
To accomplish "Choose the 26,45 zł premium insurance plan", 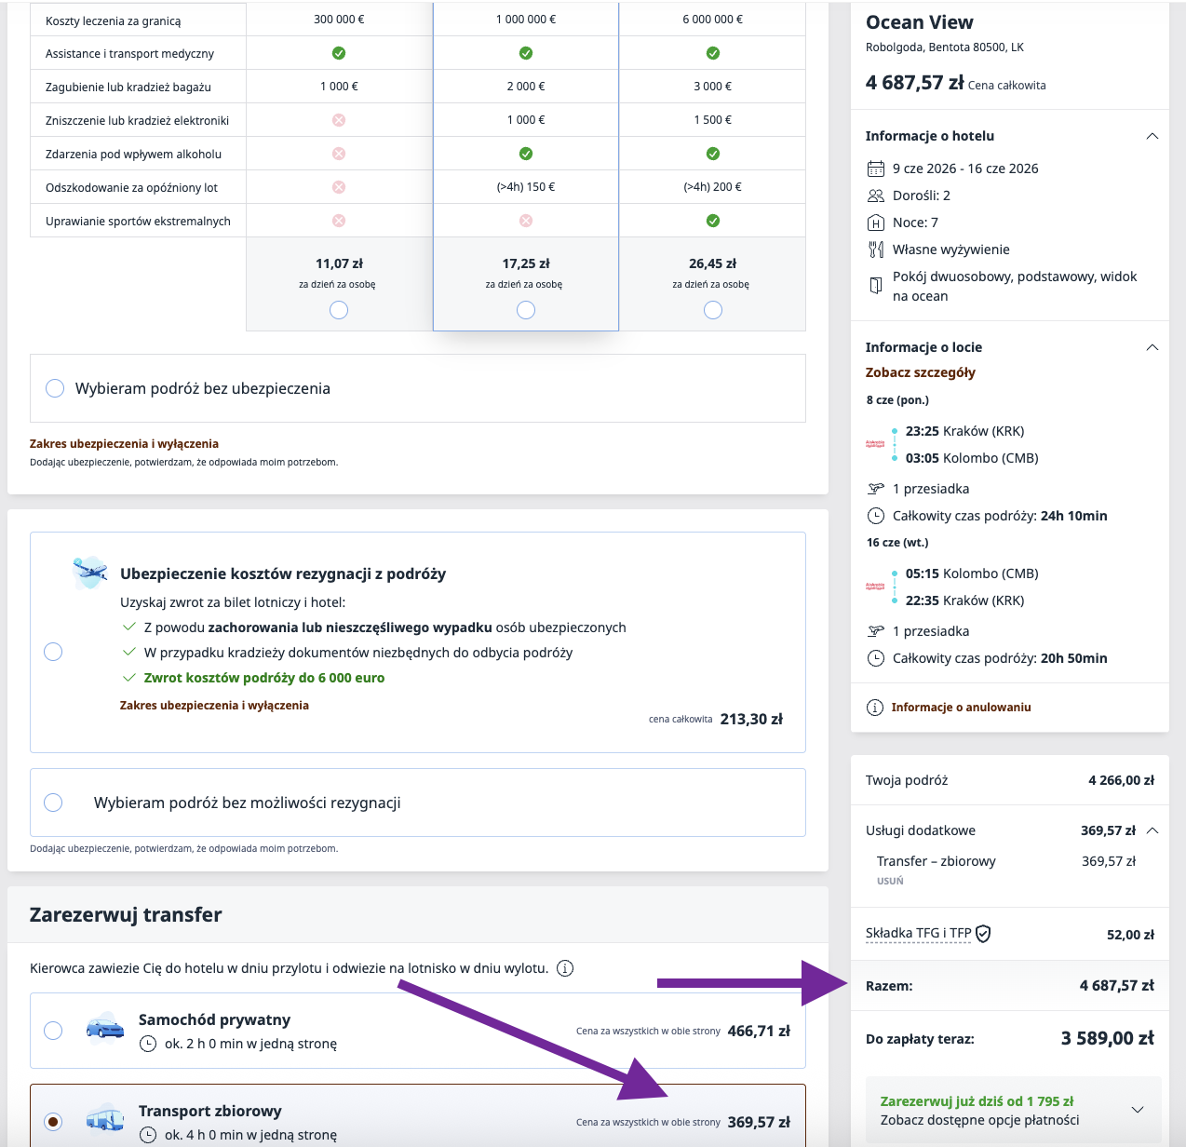I will [x=713, y=310].
